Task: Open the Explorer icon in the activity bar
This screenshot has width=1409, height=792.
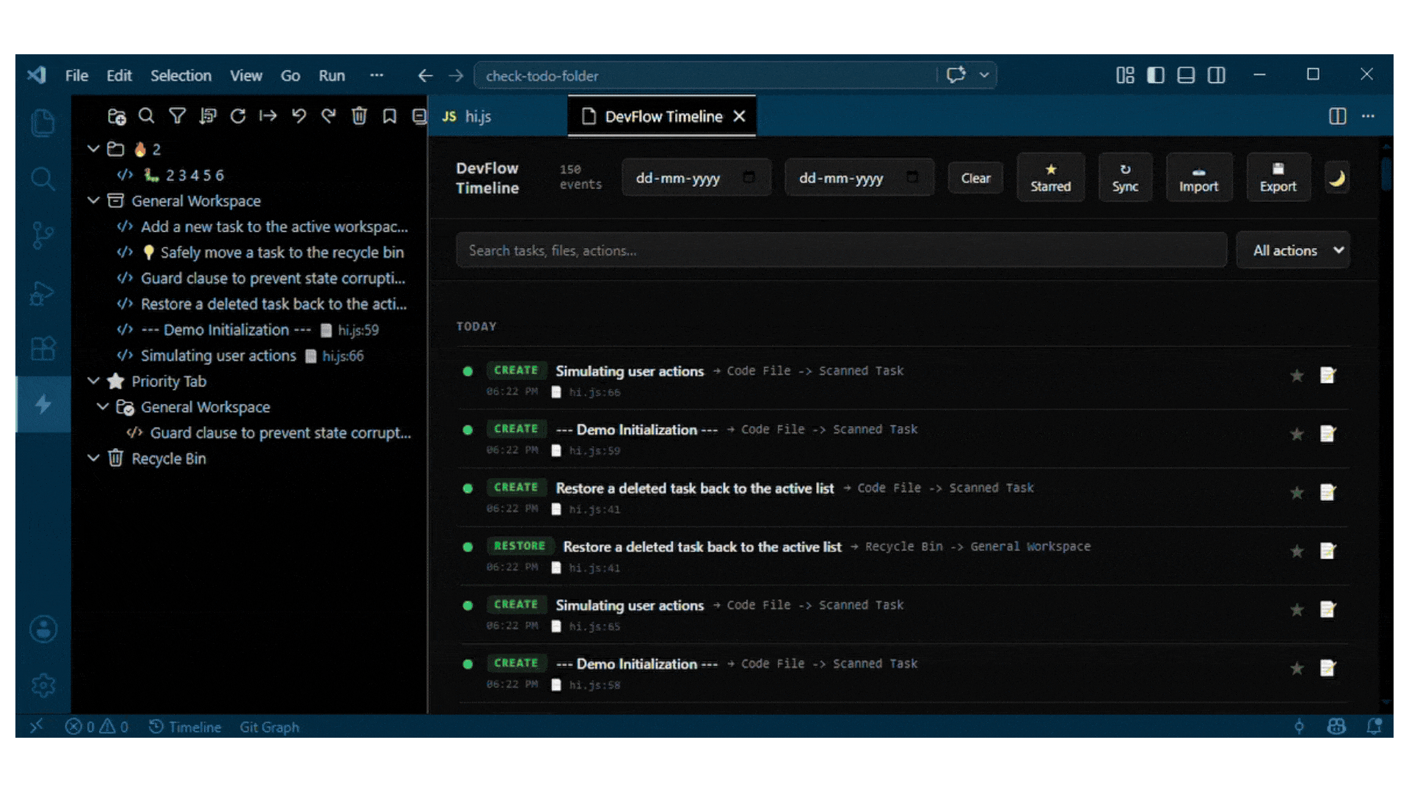Action: [x=43, y=122]
